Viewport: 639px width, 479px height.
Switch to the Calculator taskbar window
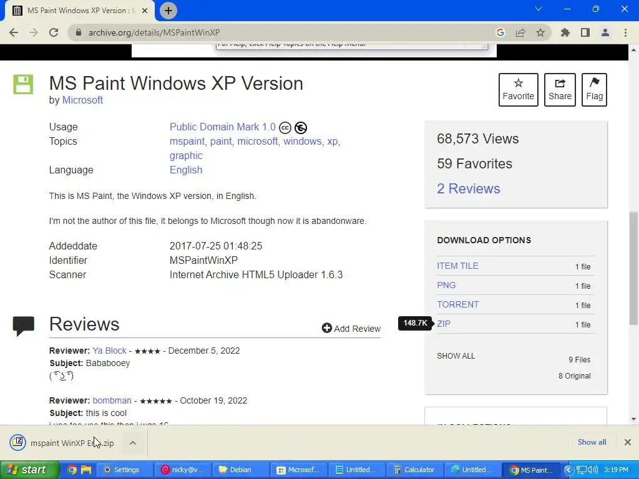(415, 470)
